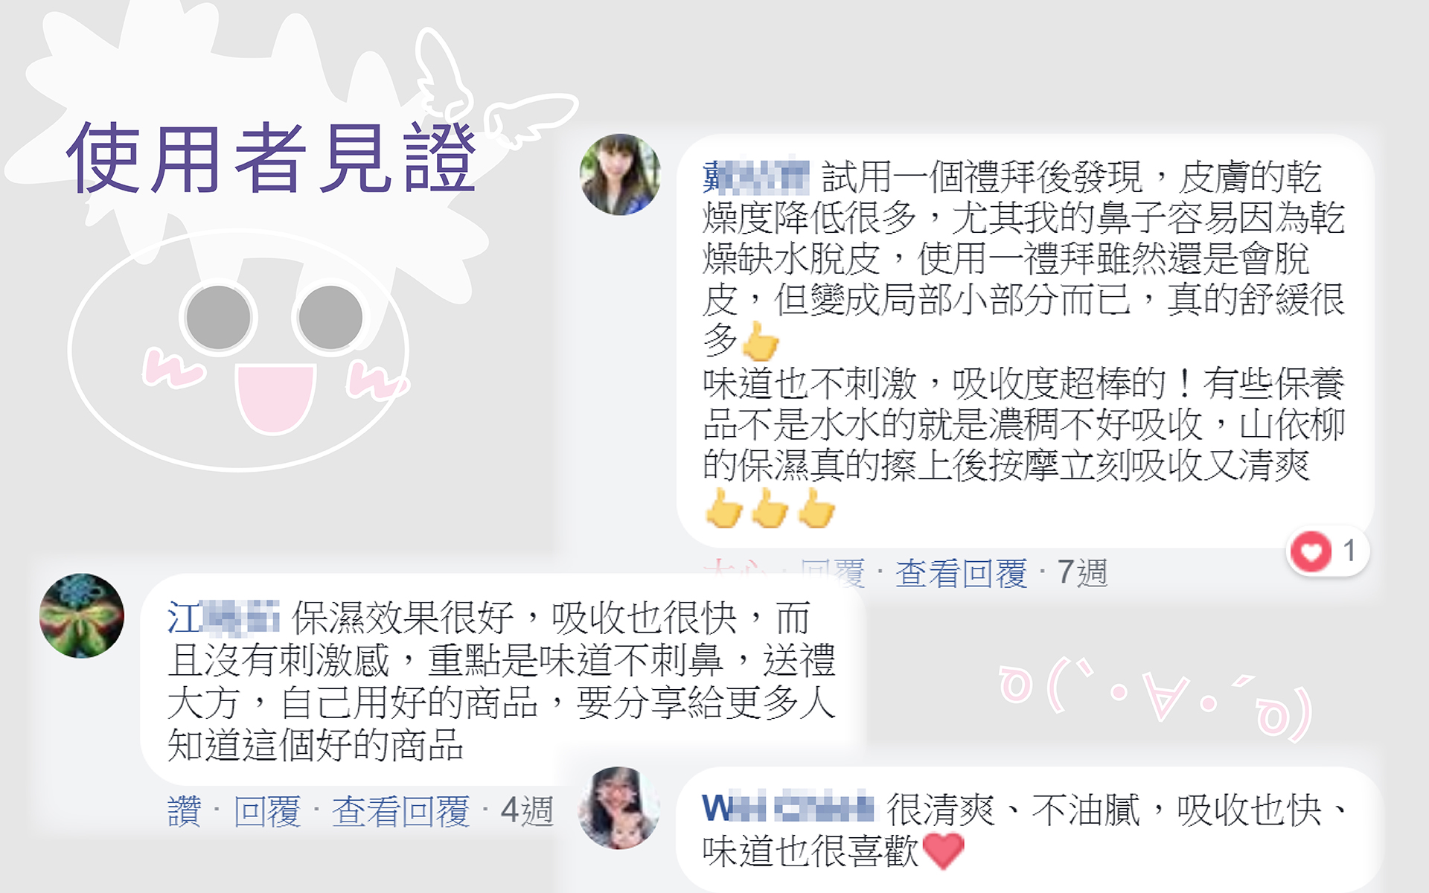Click the blurred name starting with W
1429x893 pixels.
coord(789,808)
